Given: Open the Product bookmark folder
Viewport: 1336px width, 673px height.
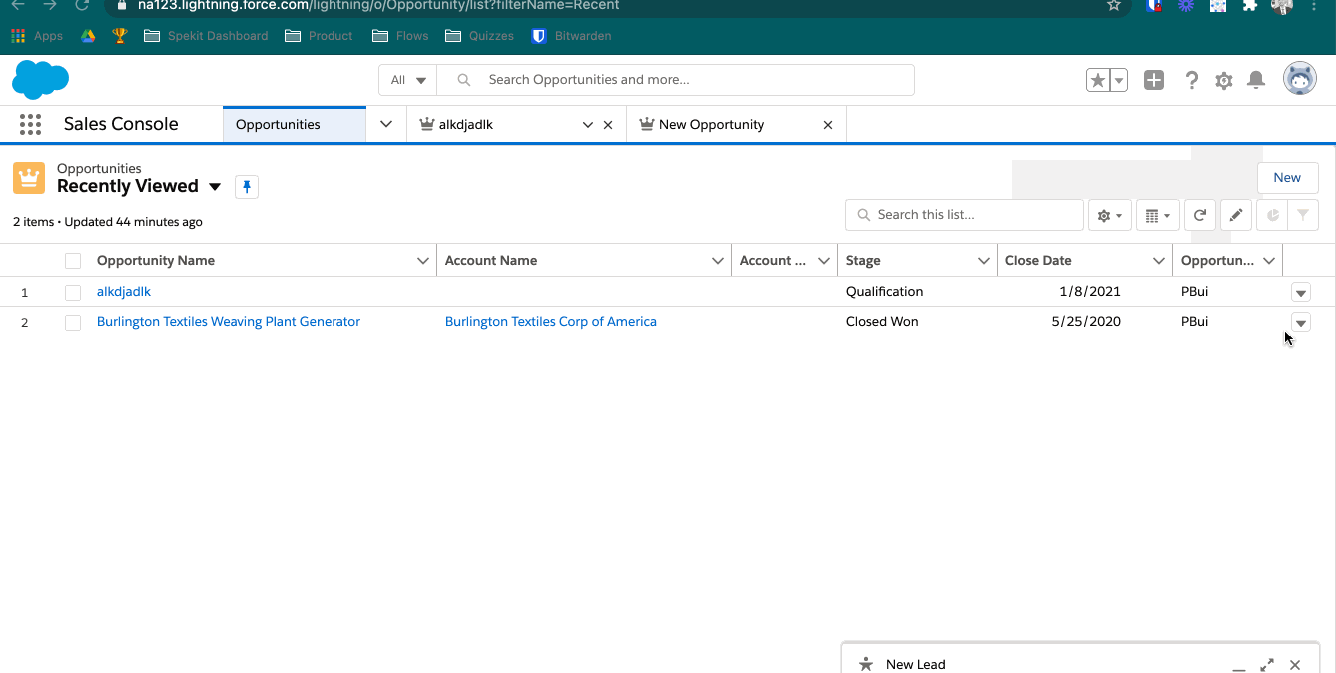Looking at the screenshot, I should pyautogui.click(x=319, y=36).
